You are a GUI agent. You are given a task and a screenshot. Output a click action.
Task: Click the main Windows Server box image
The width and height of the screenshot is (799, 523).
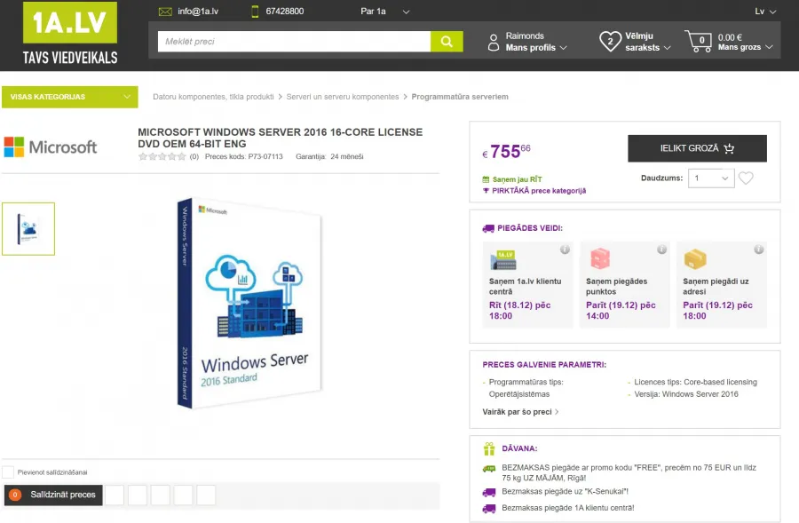click(249, 303)
